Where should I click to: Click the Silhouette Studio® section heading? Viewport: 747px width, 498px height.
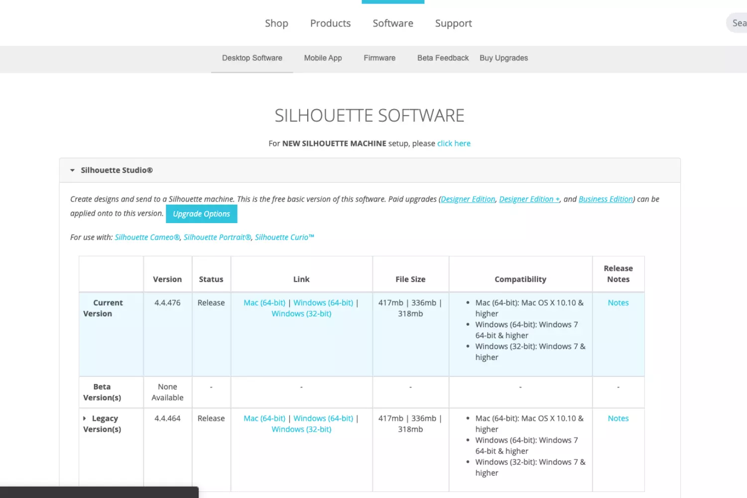117,170
